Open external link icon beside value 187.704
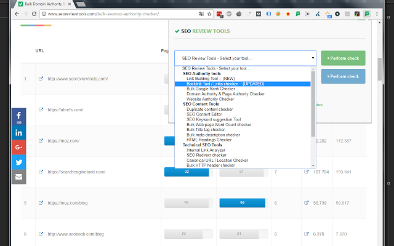Image resolution: width=394 pixels, height=246 pixels. (x=307, y=172)
